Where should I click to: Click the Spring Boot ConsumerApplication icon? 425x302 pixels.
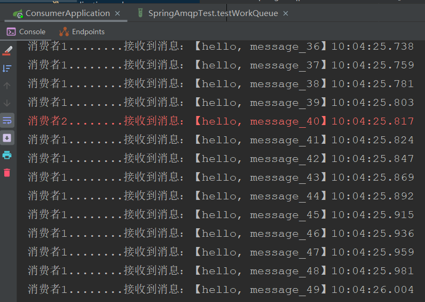tap(18, 13)
